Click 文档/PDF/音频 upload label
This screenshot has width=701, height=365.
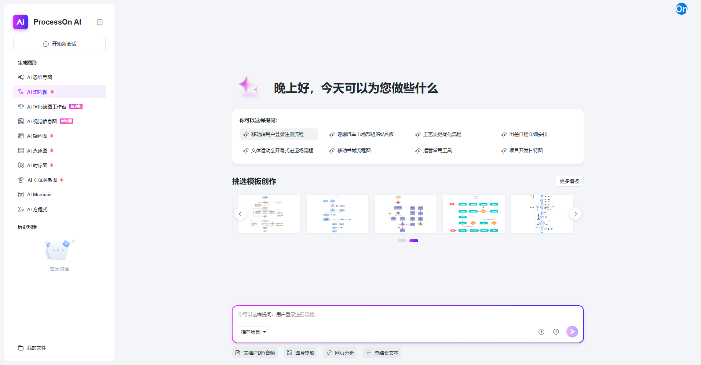coord(259,353)
